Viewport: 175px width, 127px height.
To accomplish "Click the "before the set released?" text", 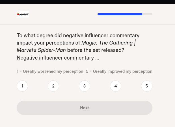I will click(96, 50).
